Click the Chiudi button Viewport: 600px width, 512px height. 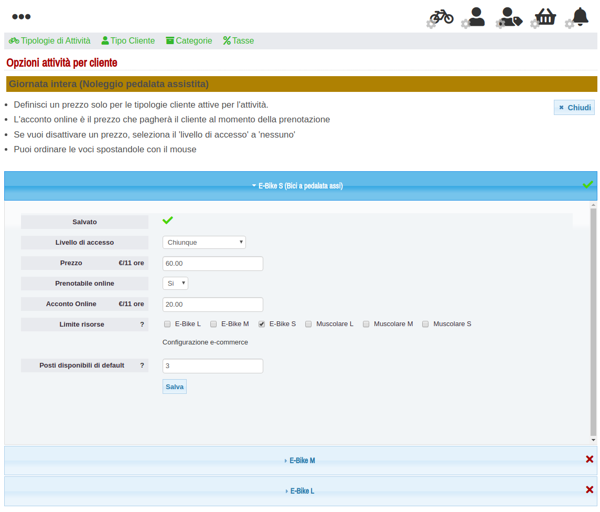click(x=574, y=107)
